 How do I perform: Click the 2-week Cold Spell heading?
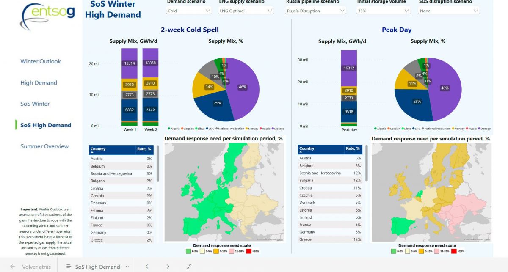click(190, 30)
